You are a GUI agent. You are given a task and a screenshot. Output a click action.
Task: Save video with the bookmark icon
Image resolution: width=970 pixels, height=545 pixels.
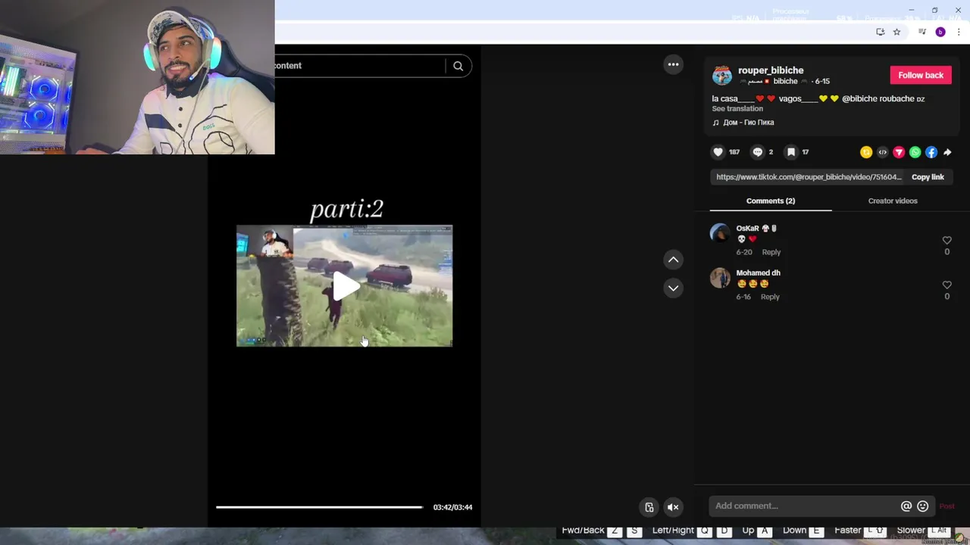click(790, 152)
